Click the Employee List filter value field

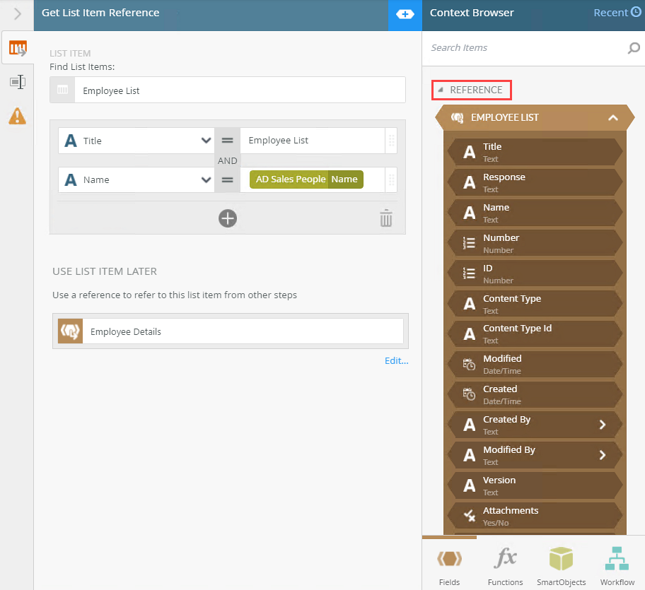pos(313,141)
